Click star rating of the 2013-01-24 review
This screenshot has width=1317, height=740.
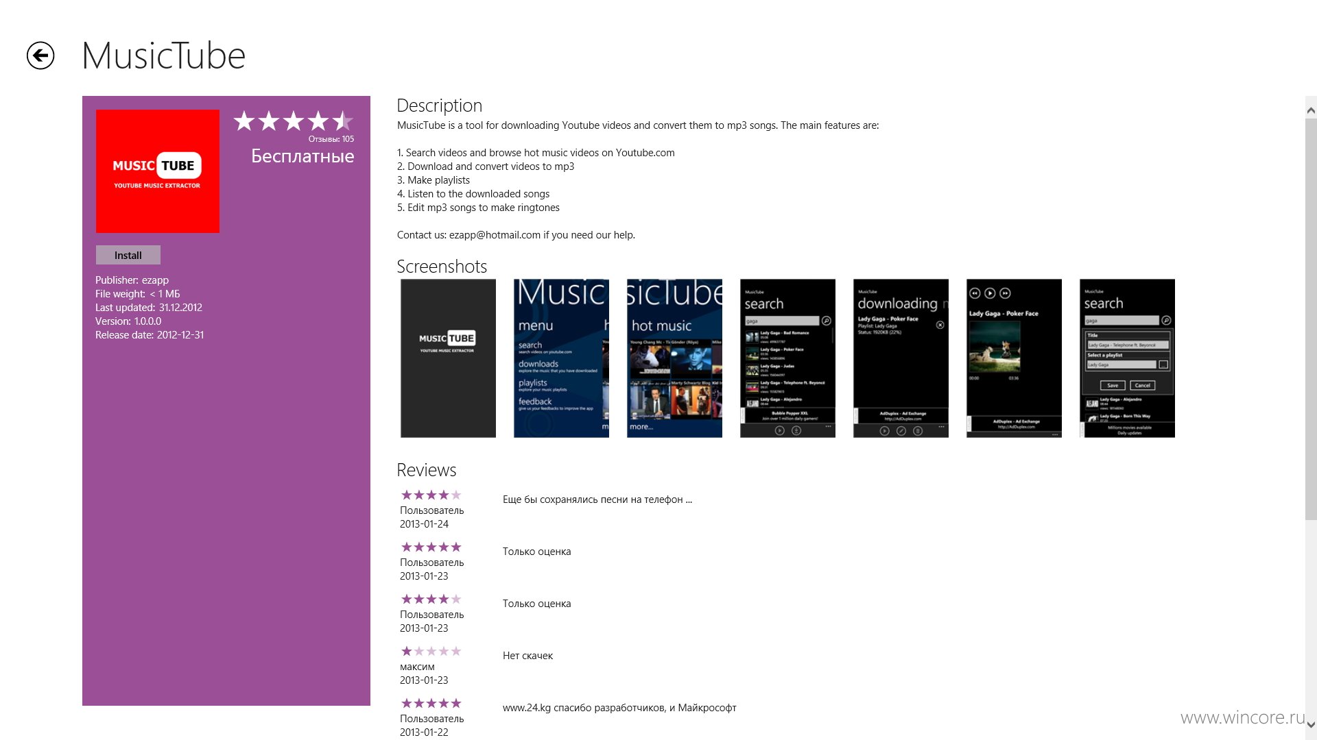click(431, 495)
